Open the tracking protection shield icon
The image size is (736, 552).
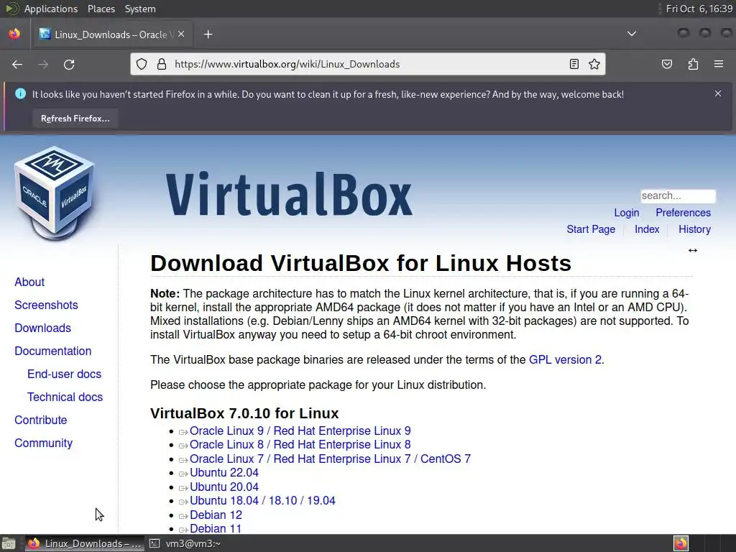click(142, 64)
